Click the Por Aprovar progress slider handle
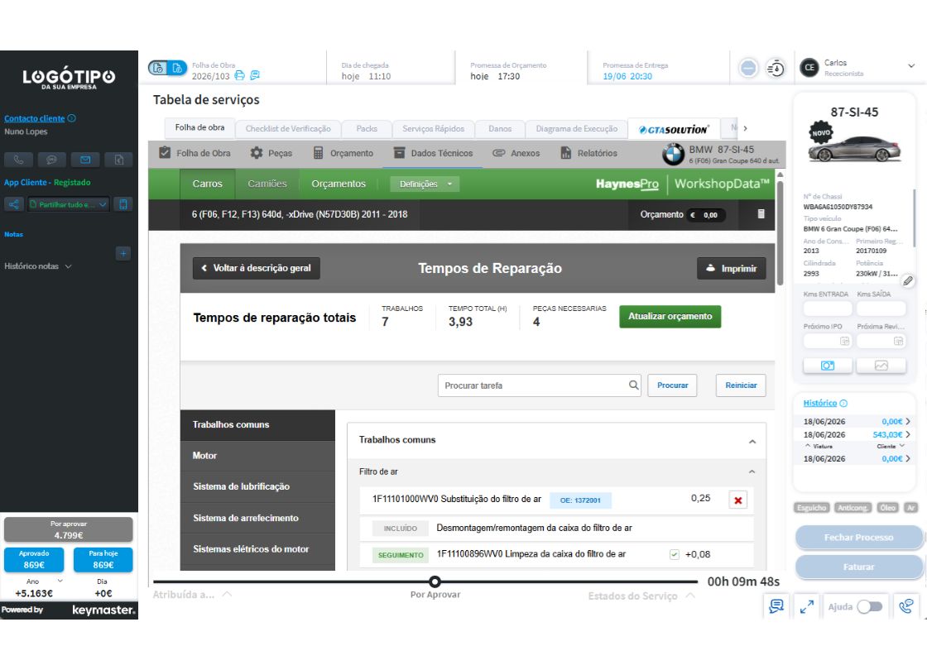Screen dimensions: 927x670 tap(435, 582)
